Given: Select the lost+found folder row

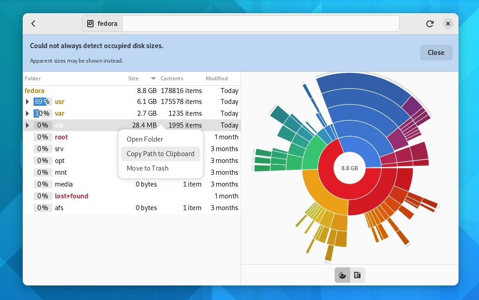Looking at the screenshot, I should coord(132,196).
